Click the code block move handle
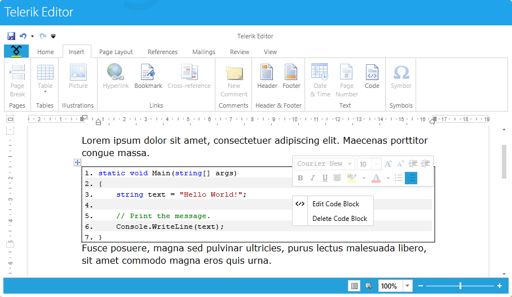Screen dimensions: 512x297 point(77,162)
